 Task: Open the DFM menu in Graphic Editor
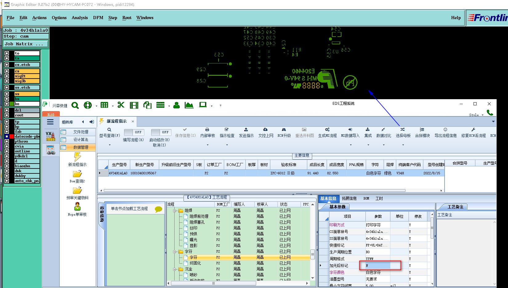click(x=98, y=18)
